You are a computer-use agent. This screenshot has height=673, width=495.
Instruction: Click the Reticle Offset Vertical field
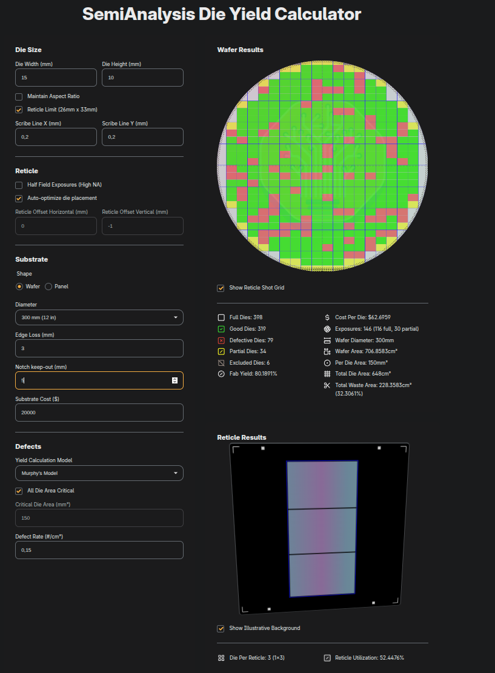(x=142, y=226)
